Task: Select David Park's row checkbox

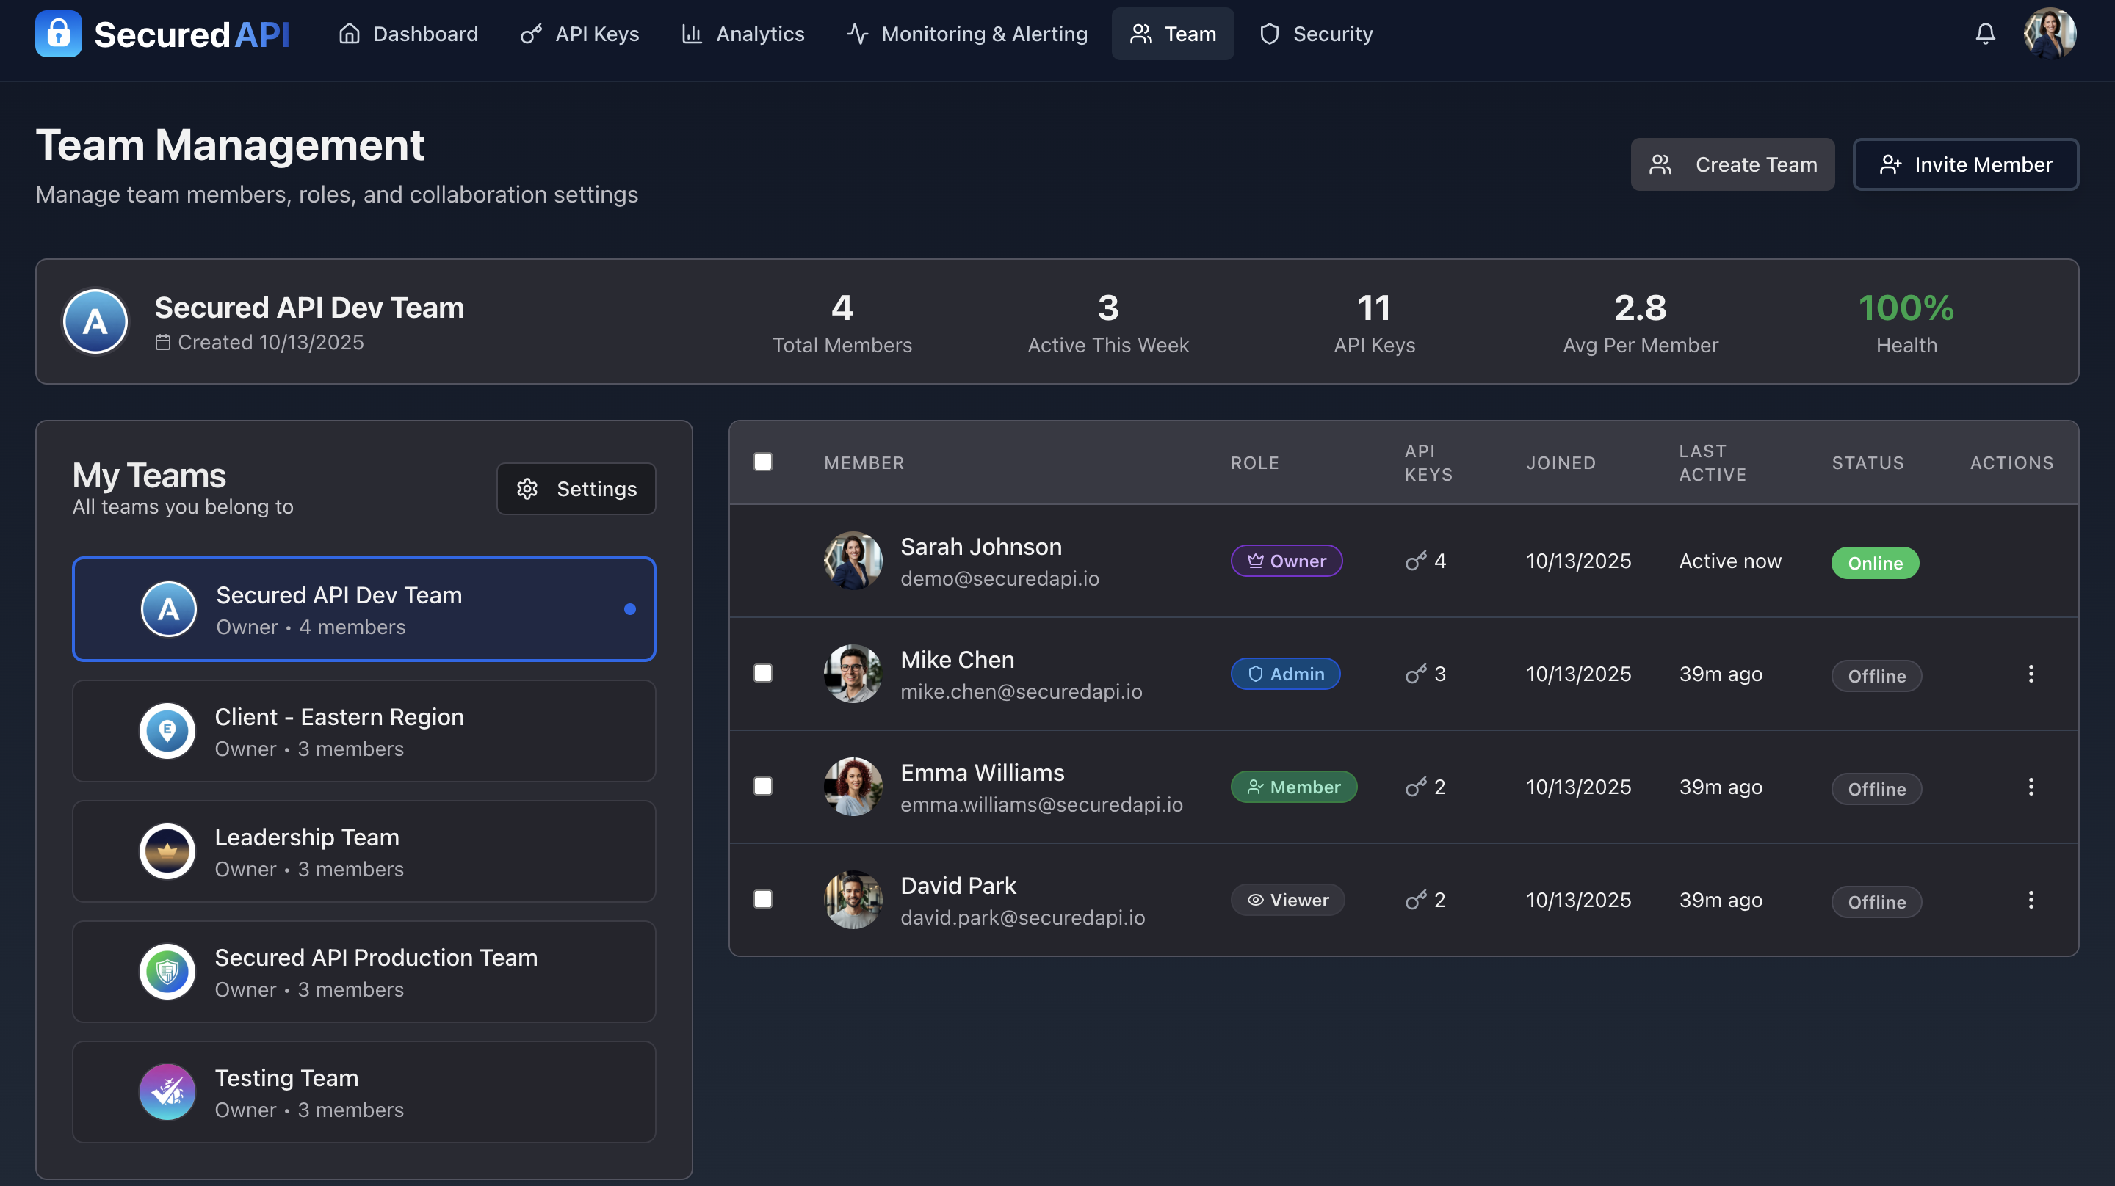Action: tap(762, 899)
